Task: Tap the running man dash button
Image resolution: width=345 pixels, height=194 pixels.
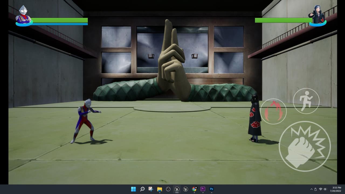Action: point(306,101)
